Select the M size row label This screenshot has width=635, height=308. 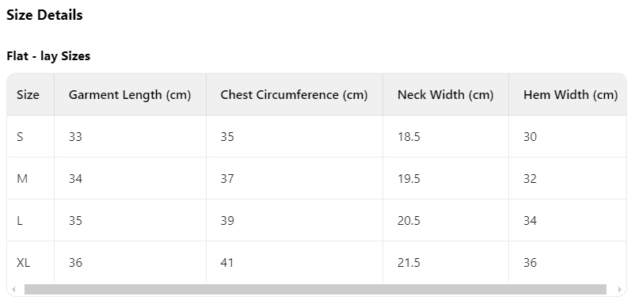click(22, 179)
